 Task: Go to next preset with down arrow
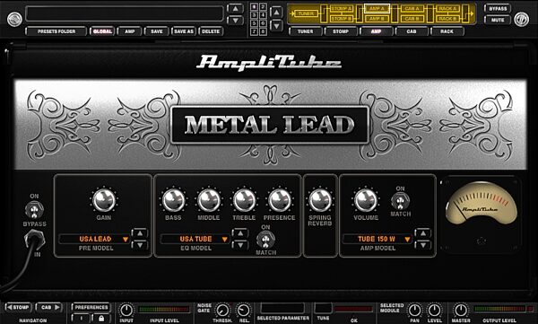(235, 21)
